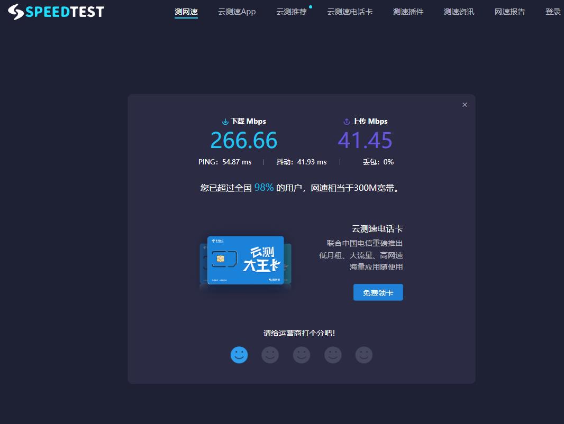Select the rightmost smiley rating icon
Image resolution: width=564 pixels, height=424 pixels.
point(363,355)
